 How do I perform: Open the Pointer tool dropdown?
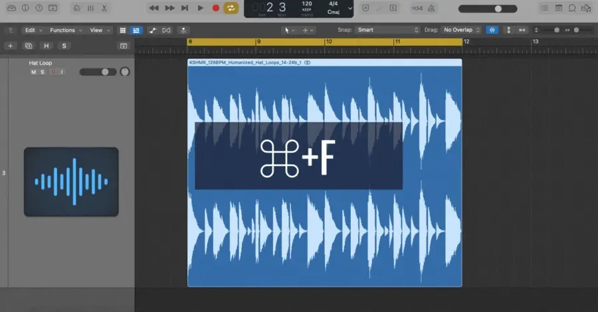290,30
